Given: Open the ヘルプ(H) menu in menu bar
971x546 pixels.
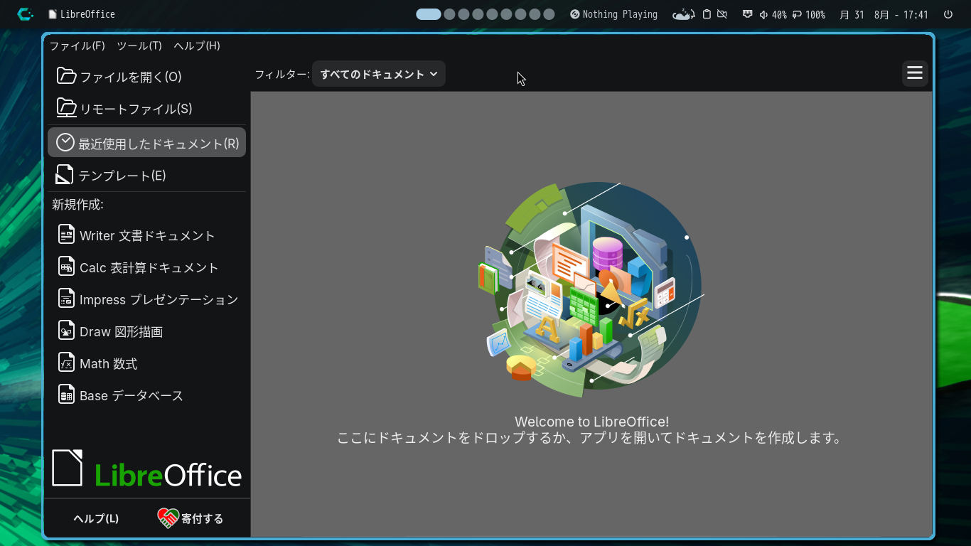Looking at the screenshot, I should coord(197,45).
